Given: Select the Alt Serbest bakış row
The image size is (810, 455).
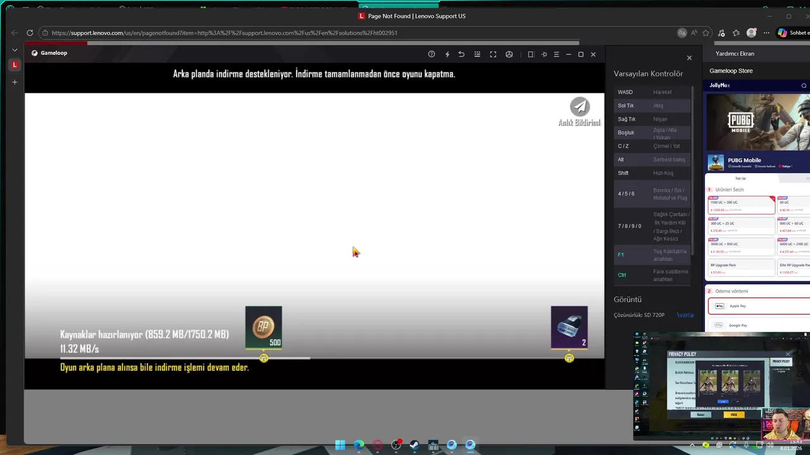Looking at the screenshot, I should [652, 159].
